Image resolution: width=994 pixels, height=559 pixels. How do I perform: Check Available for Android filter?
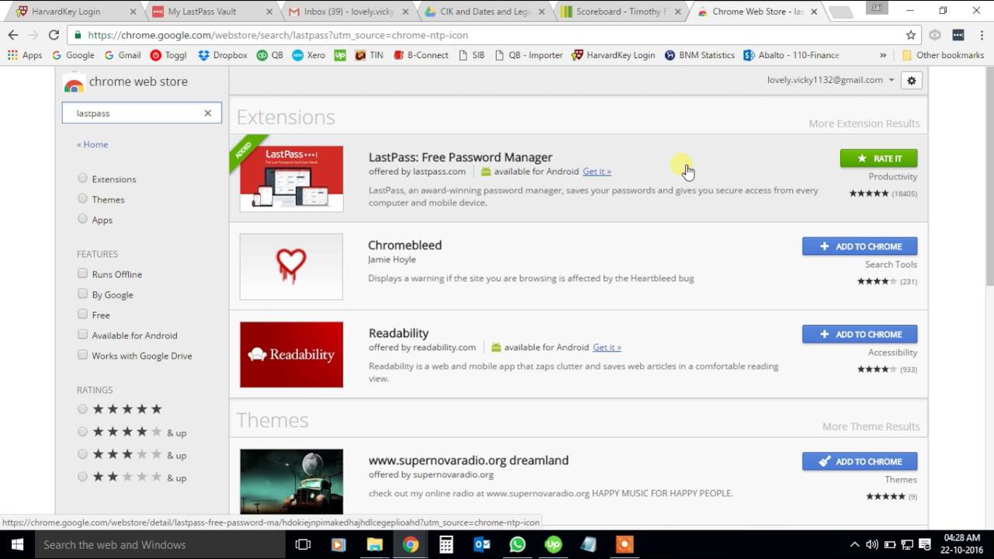click(x=82, y=335)
